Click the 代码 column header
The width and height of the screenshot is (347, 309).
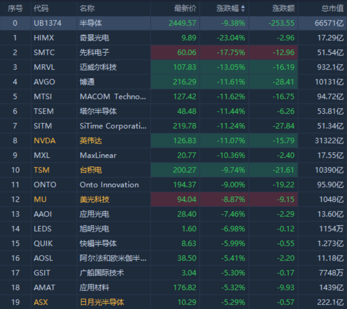(x=41, y=8)
